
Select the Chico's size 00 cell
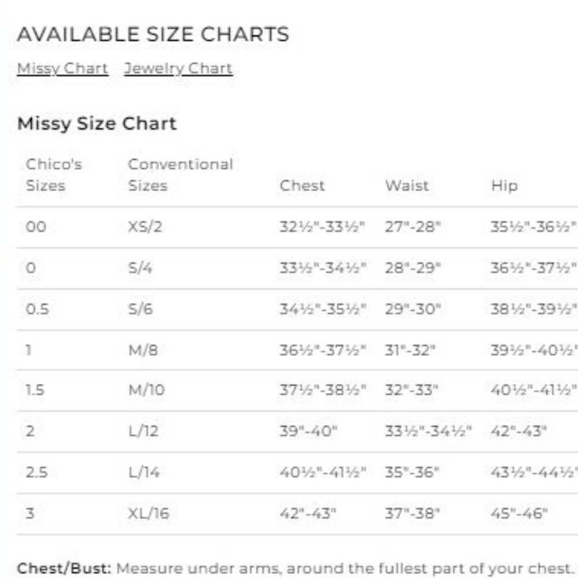coord(36,227)
